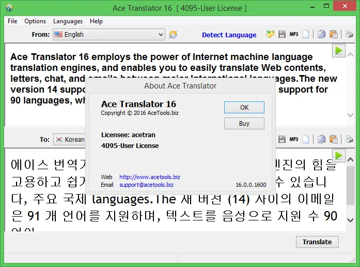Play source English text aloud
This screenshot has width=360, height=267.
pos(339,51)
